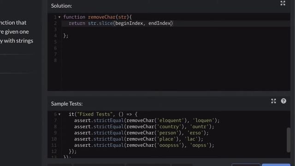
Task: Click the function keyword on line 1
Action: click(74, 17)
